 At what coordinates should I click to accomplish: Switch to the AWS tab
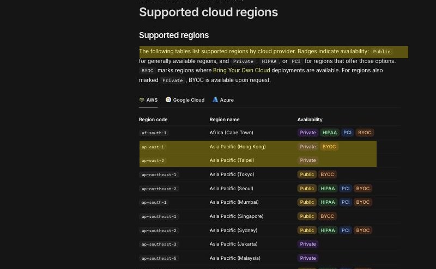click(x=148, y=100)
